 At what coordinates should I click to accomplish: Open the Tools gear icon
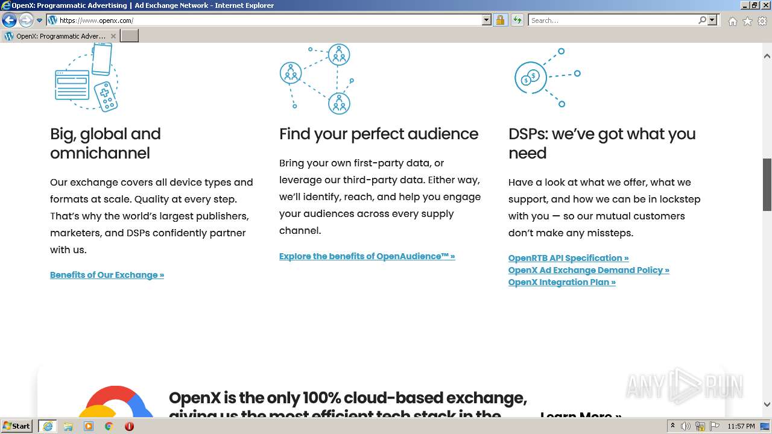pyautogui.click(x=762, y=21)
